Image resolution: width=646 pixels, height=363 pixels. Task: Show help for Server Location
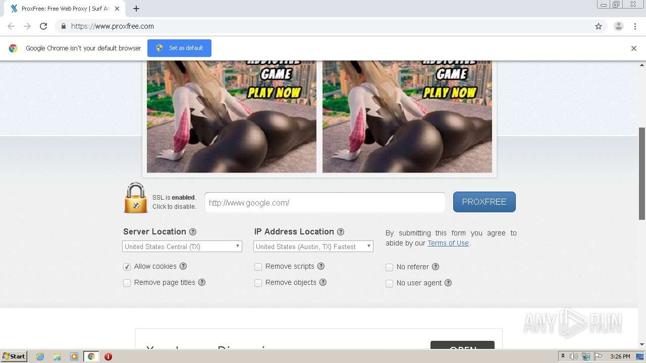click(x=193, y=232)
